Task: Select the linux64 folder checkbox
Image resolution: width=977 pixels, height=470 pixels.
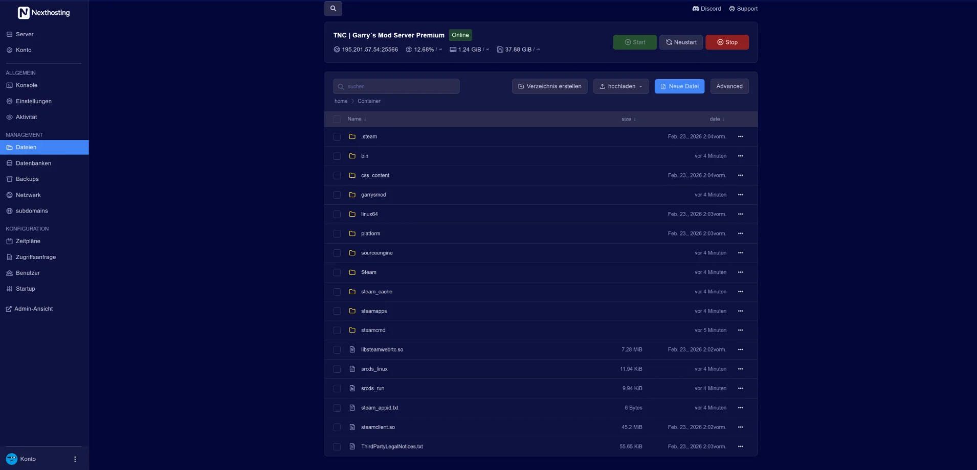Action: 337,215
